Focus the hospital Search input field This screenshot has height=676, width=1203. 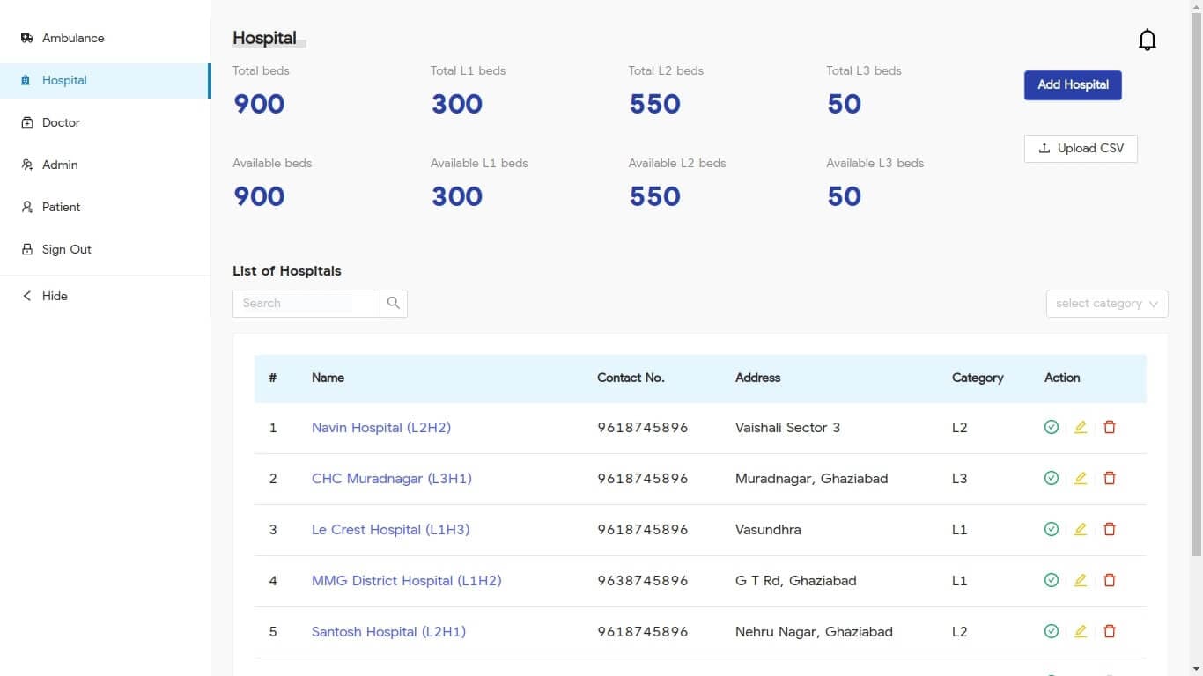pos(306,303)
